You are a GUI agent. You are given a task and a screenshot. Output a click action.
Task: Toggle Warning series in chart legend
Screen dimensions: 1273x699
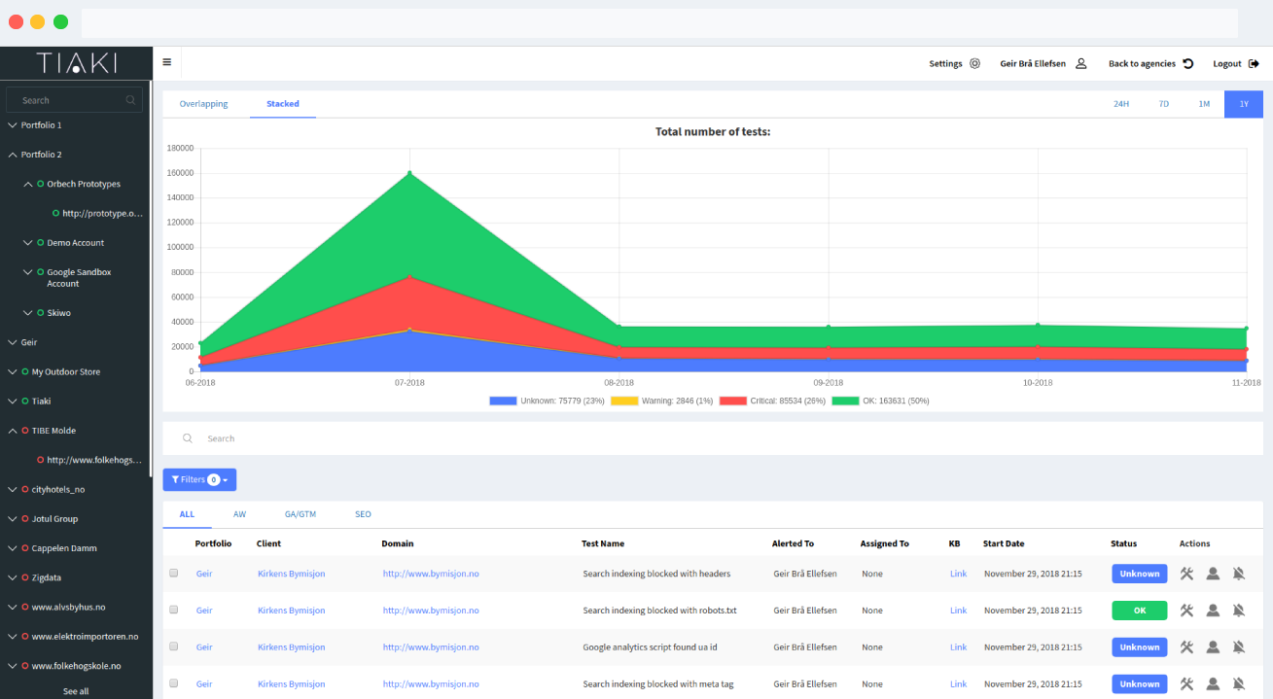tap(662, 401)
